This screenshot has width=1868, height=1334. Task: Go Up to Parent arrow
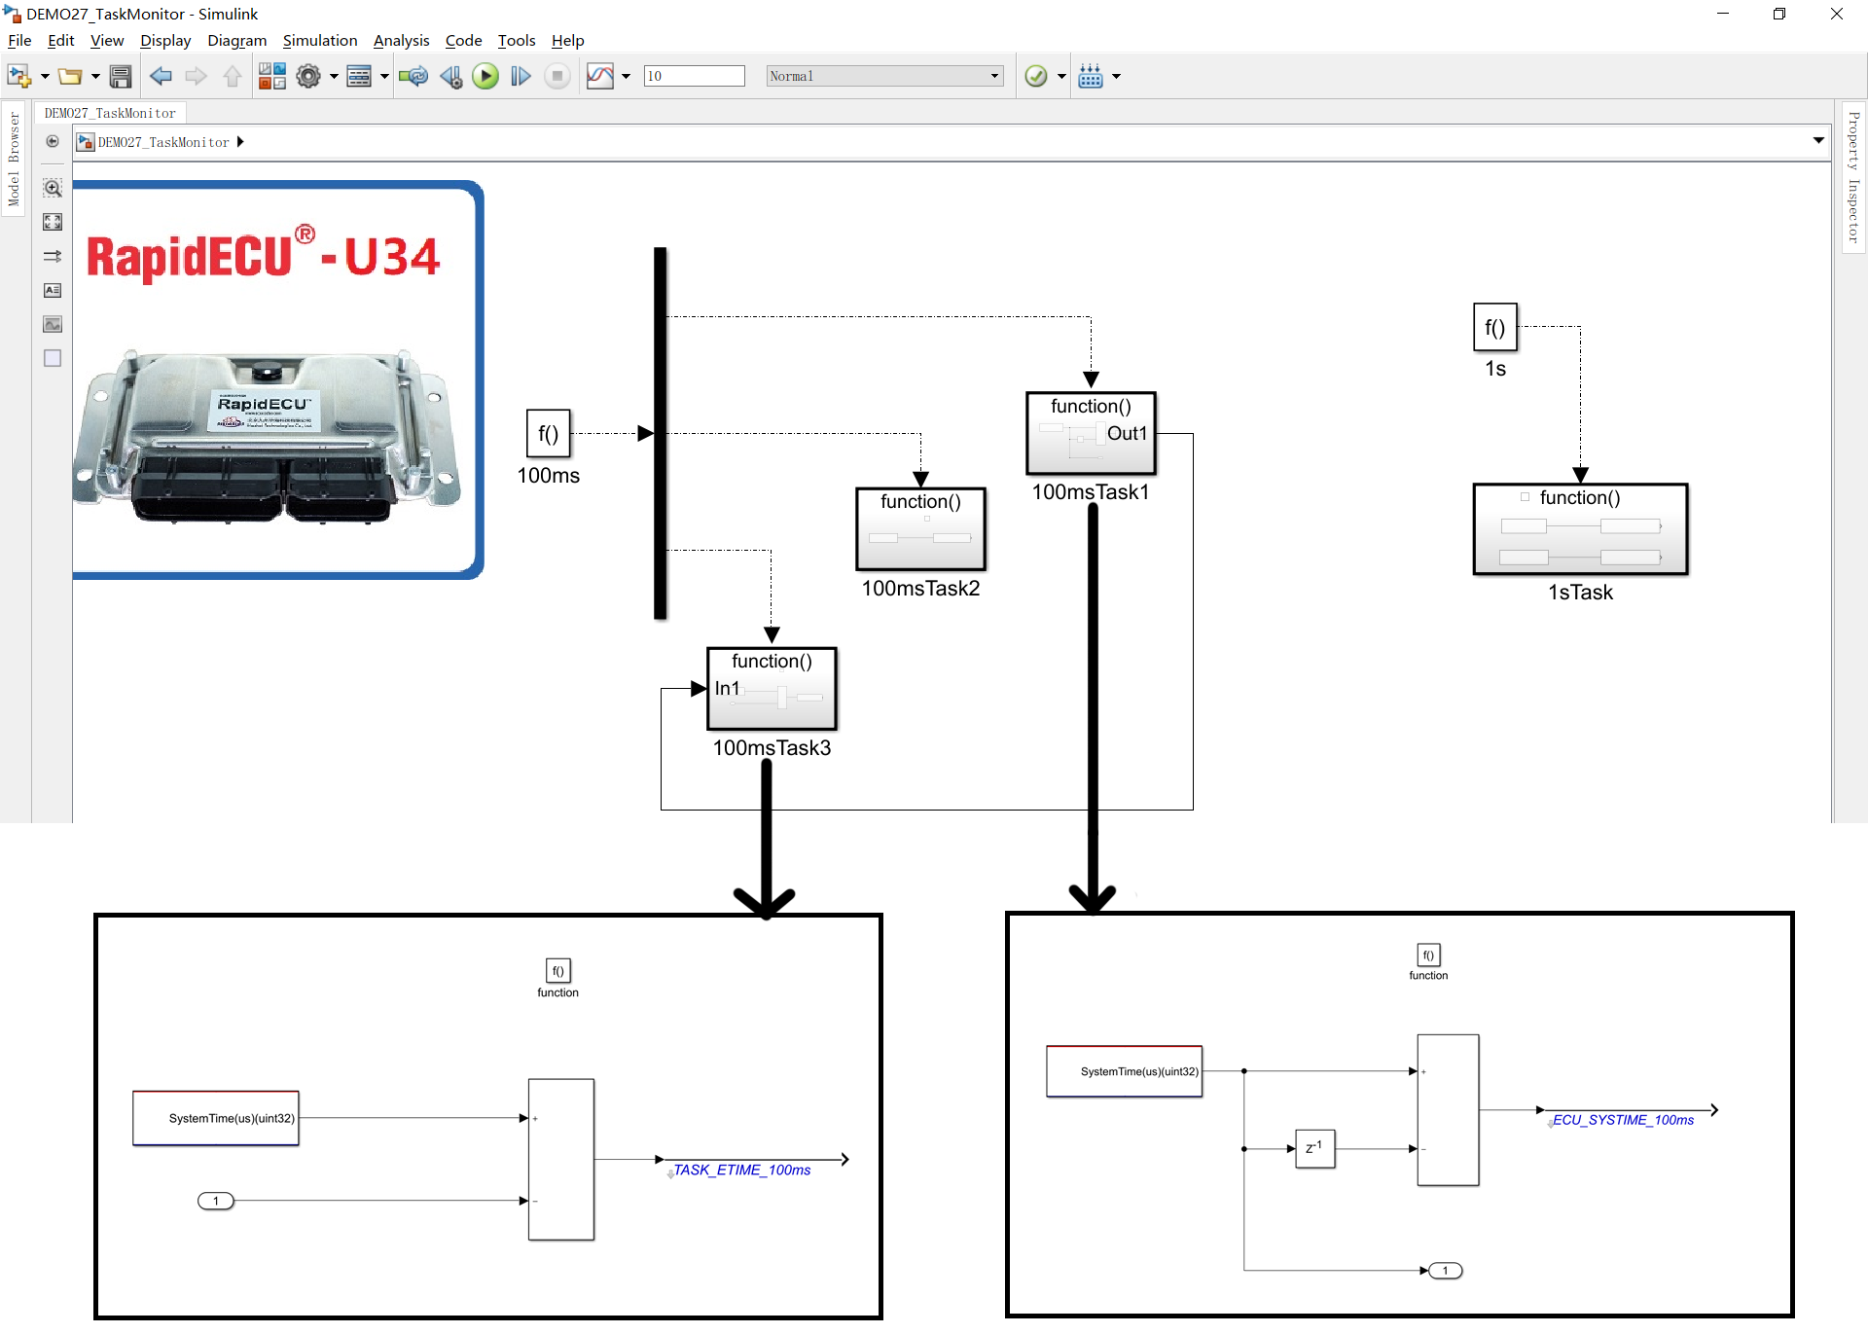[233, 76]
